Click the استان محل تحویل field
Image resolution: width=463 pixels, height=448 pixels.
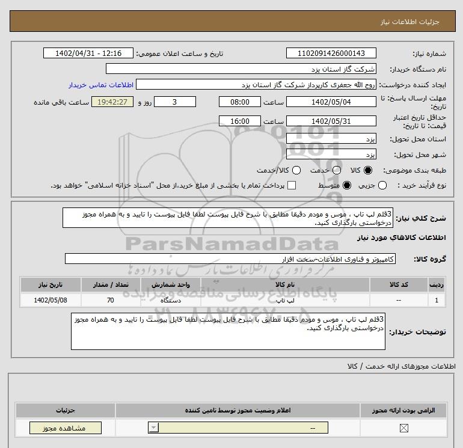(331, 139)
